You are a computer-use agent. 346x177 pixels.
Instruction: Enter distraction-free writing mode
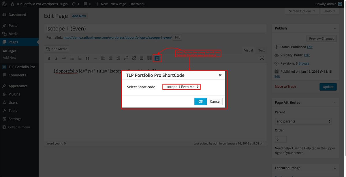coord(262,58)
